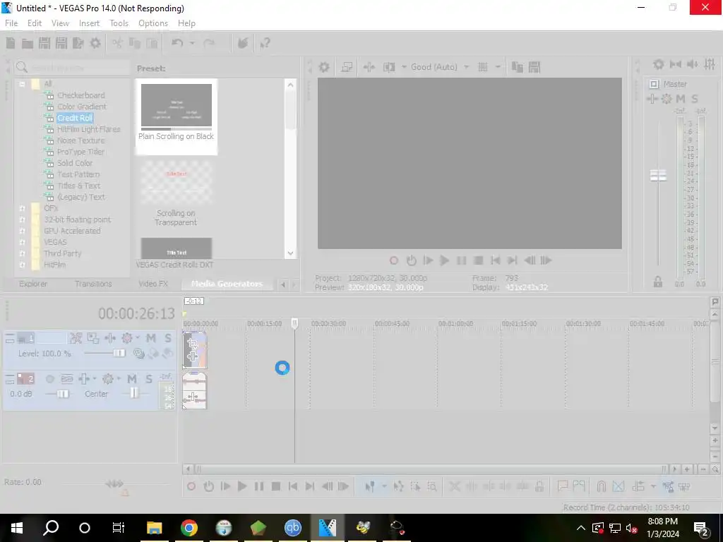723x542 pixels.
Task: Toggle Solo on audio track 2
Action: tap(149, 379)
